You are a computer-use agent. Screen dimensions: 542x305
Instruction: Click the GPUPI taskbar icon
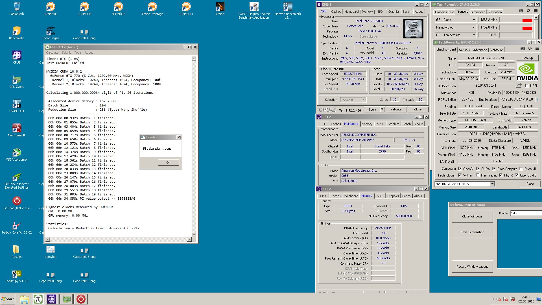(38, 299)
